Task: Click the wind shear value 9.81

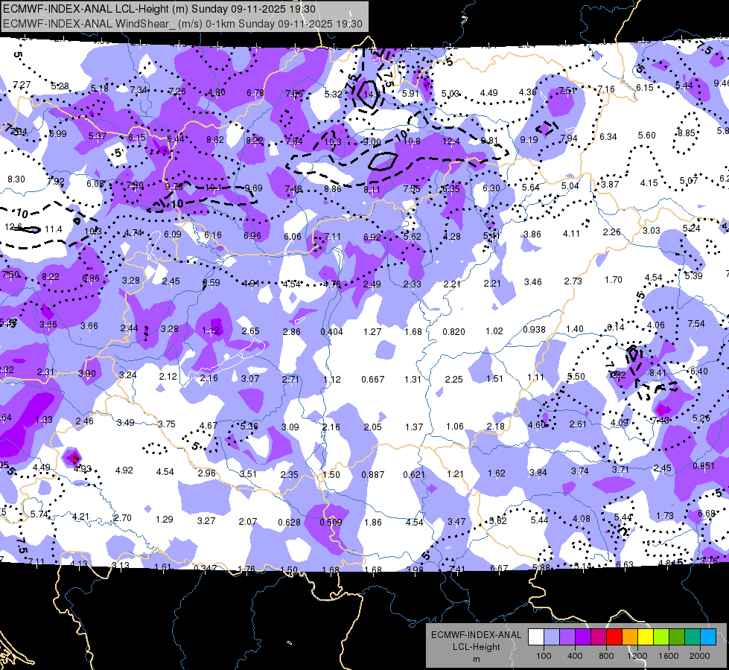Action: (489, 141)
